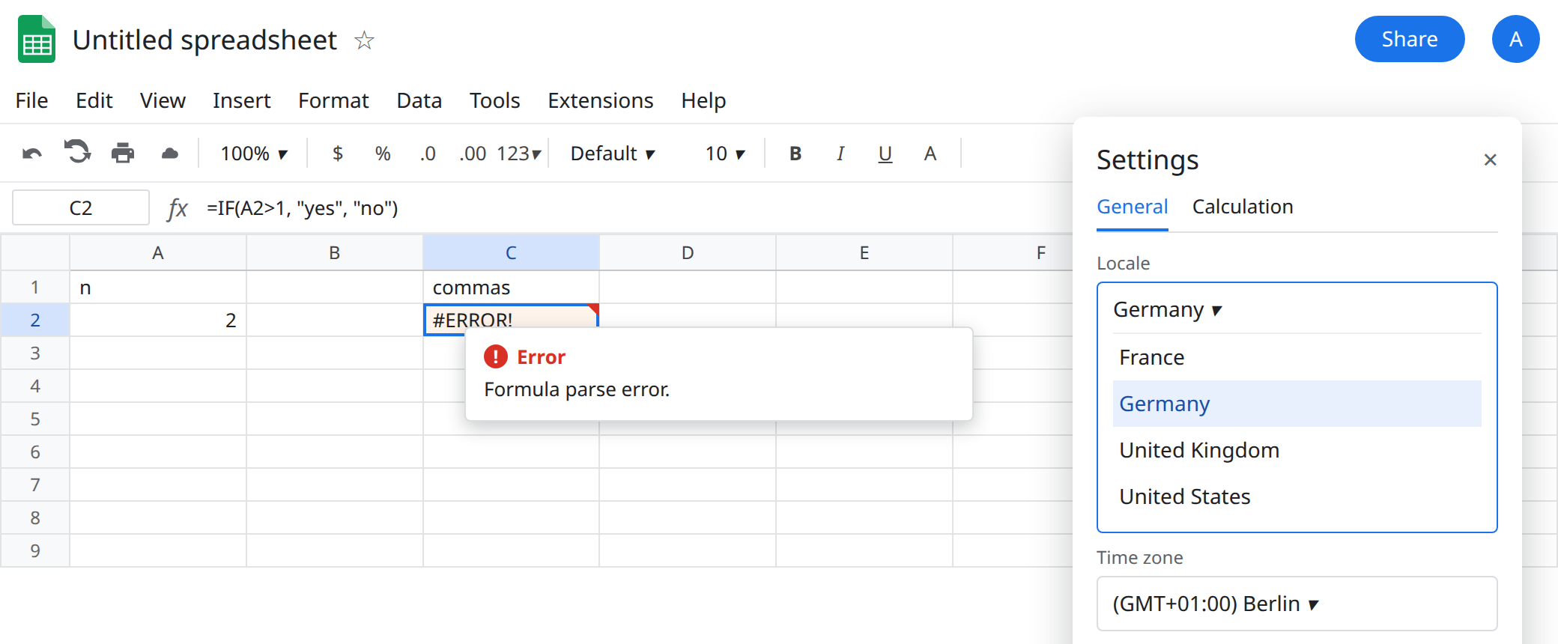Decrease decimal places (.0) button
This screenshot has width=1558, height=644.
[x=428, y=154]
